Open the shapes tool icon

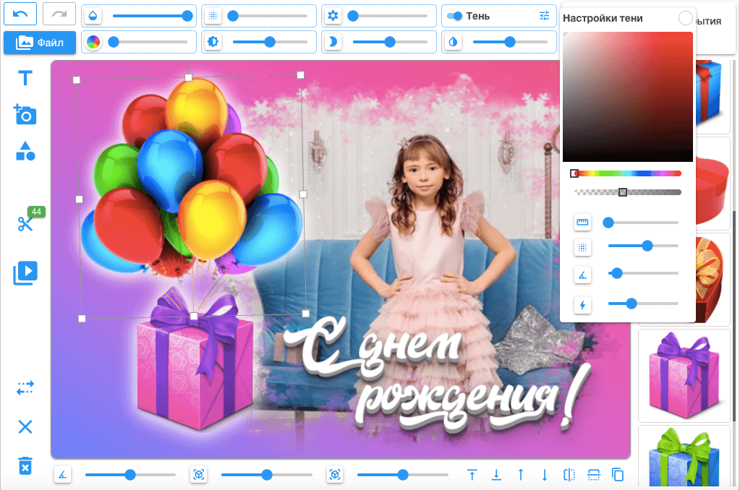25,151
